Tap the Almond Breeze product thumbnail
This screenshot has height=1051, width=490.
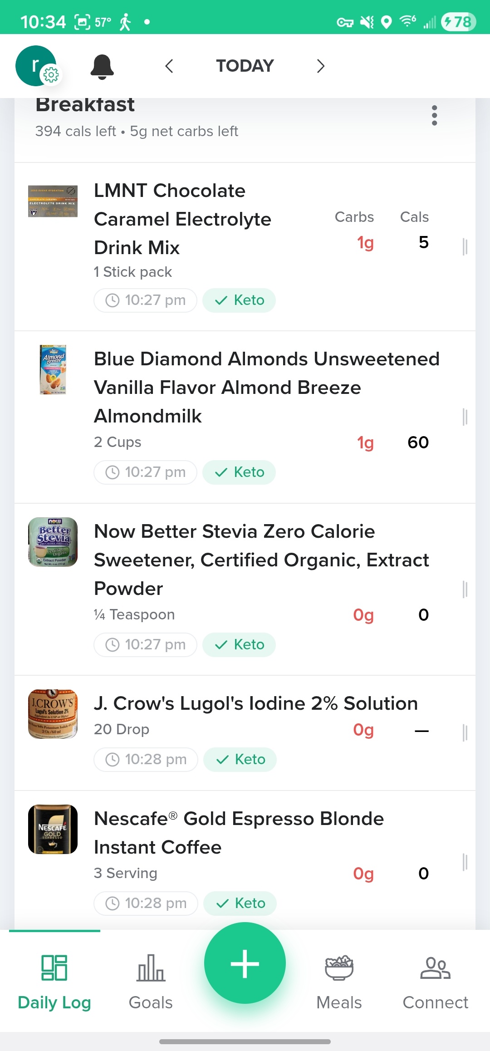pyautogui.click(x=53, y=369)
